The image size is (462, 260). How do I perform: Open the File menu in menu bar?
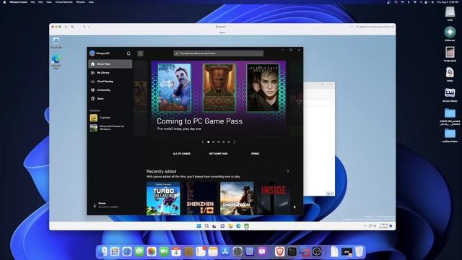(32, 2)
